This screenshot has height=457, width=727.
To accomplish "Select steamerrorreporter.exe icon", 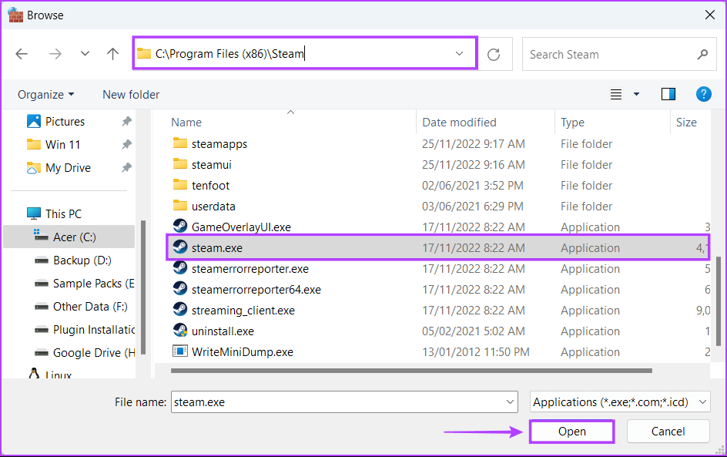I will point(180,268).
